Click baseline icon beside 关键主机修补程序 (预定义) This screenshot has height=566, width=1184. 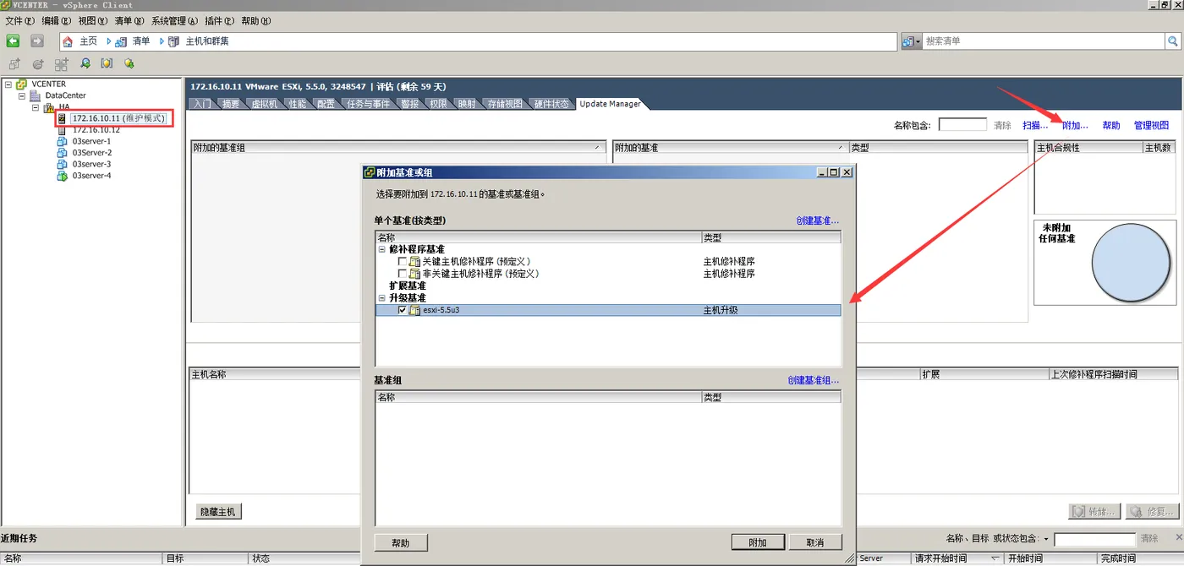(414, 262)
